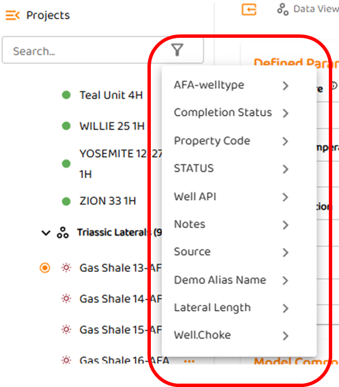Select the Gas Shale 13 radio button
Screen dimensions: 339x387
point(45,268)
